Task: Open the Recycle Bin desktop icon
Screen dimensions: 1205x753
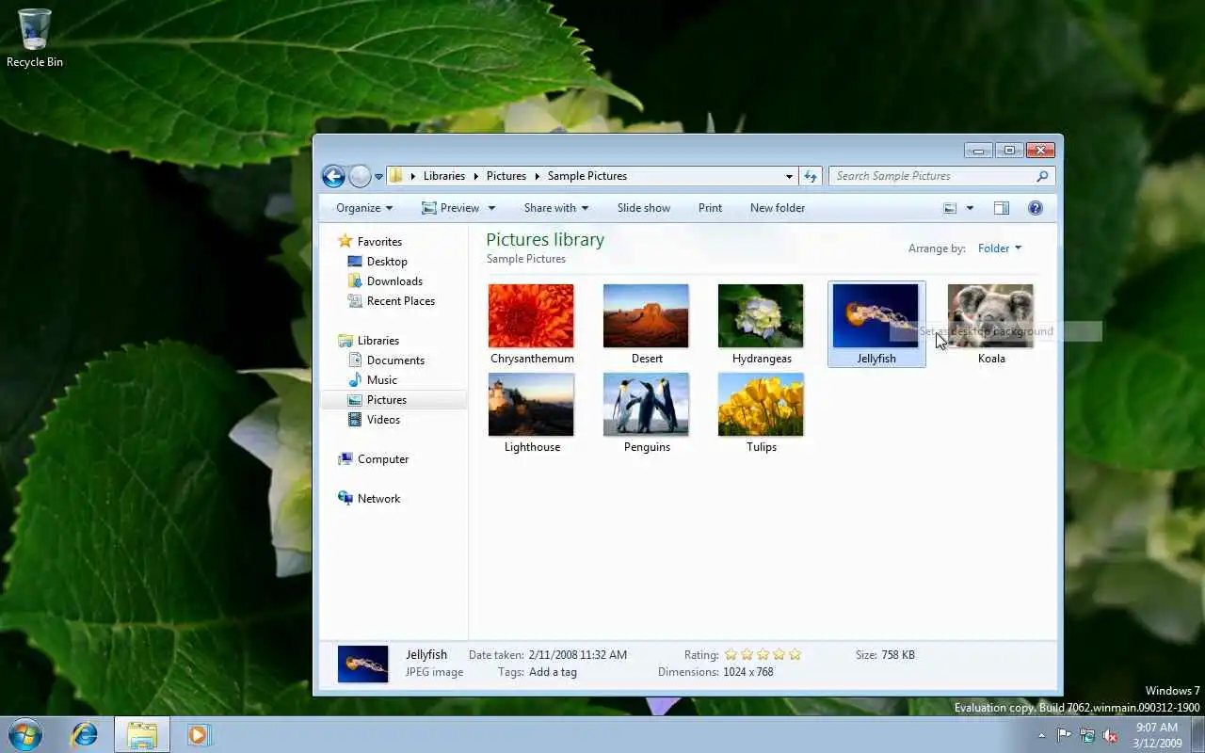Action: click(35, 38)
